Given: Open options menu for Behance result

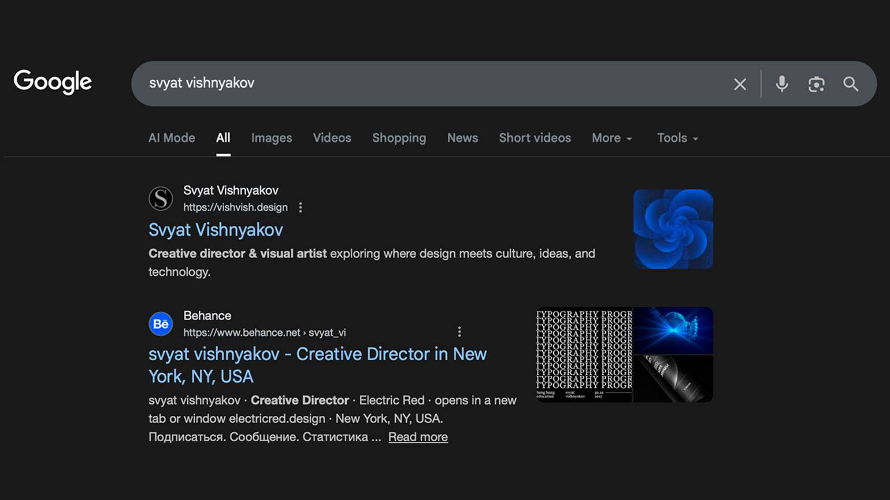Looking at the screenshot, I should 459,332.
